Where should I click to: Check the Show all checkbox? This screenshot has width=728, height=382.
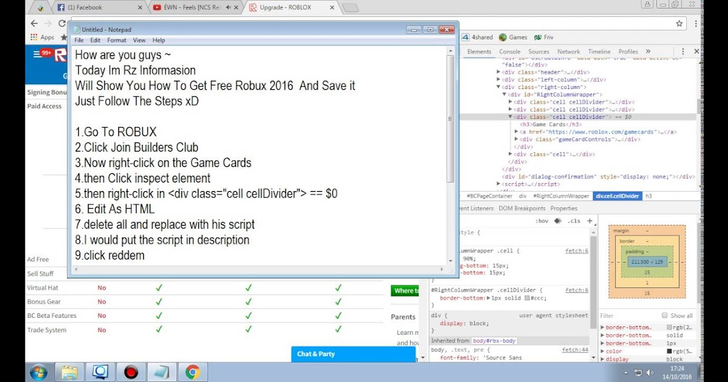click(665, 315)
